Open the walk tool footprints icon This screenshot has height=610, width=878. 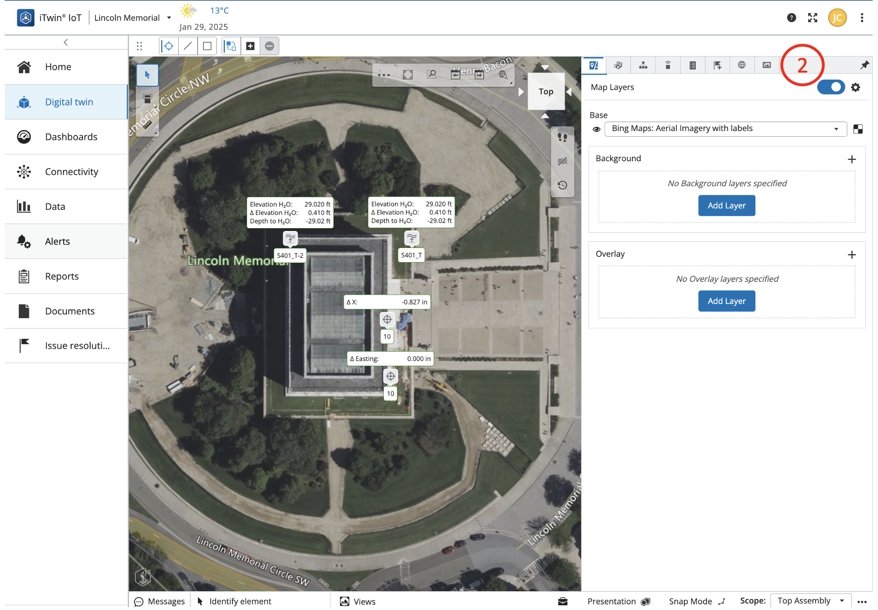click(x=562, y=138)
